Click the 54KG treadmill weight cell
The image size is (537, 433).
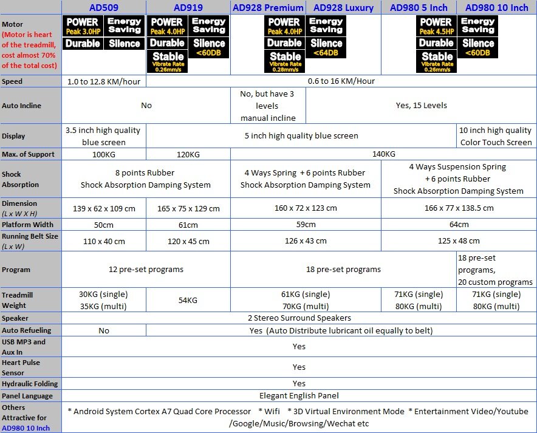point(188,300)
